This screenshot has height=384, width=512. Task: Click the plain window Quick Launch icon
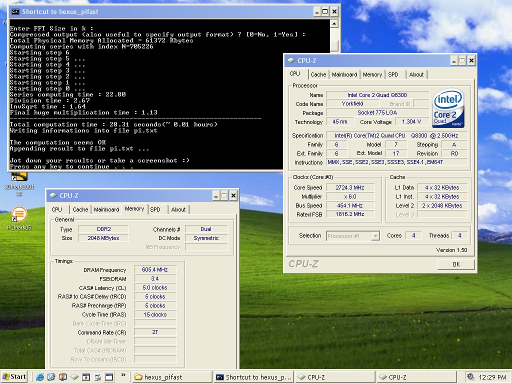tap(108, 377)
